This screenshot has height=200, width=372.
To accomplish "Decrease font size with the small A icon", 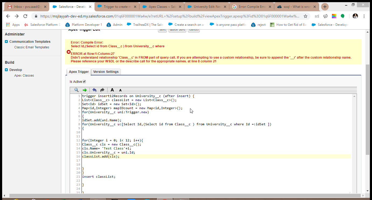I will click(x=120, y=90).
